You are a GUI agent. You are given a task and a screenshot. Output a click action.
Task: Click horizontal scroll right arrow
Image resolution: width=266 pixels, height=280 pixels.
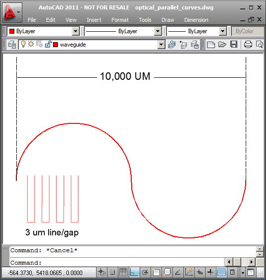click(x=252, y=262)
